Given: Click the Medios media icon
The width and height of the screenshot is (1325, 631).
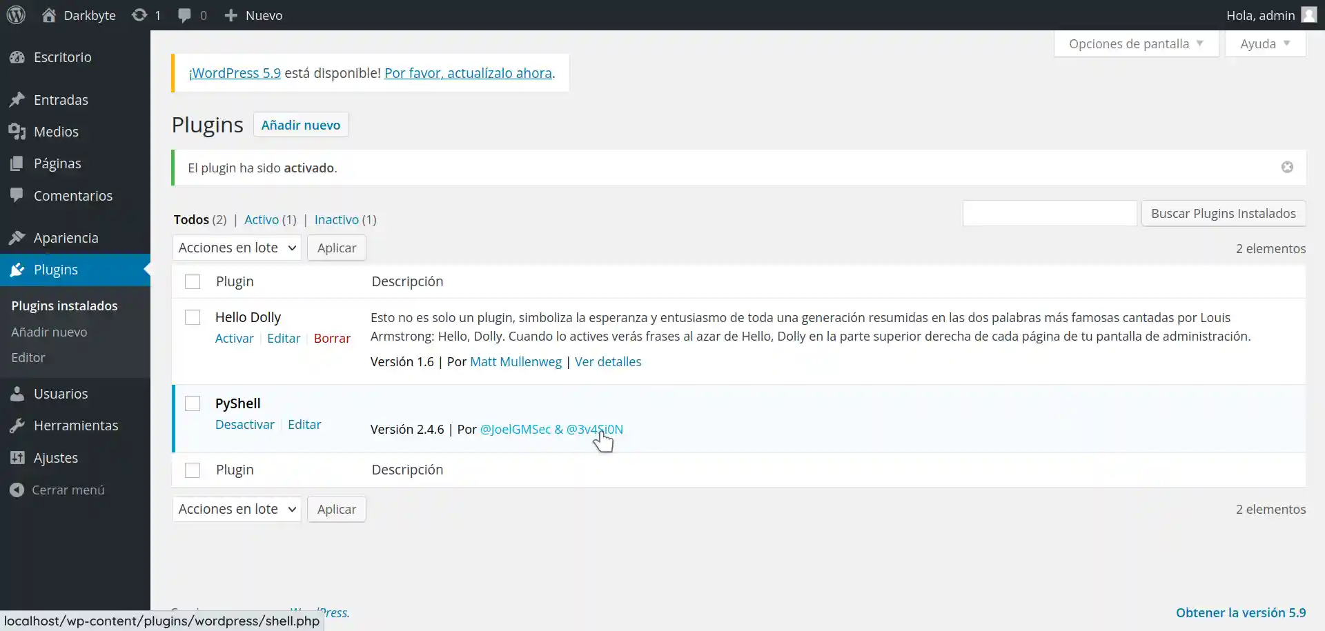Looking at the screenshot, I should point(17,132).
